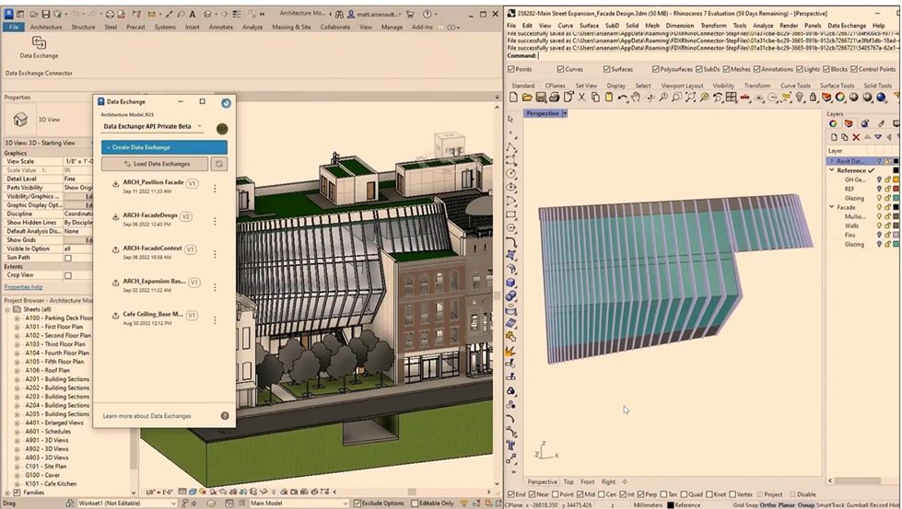Click the four-viewport layout icon in Rhino
This screenshot has height=509, width=902.
732,98
